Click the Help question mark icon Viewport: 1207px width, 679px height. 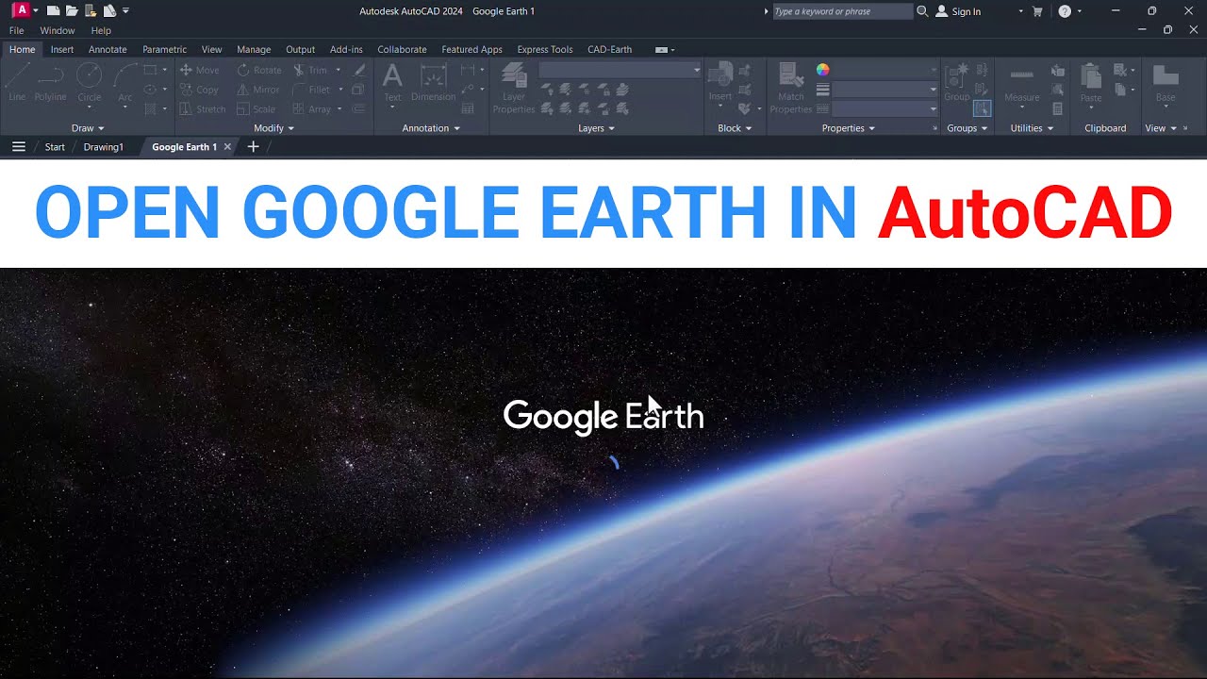click(1065, 11)
